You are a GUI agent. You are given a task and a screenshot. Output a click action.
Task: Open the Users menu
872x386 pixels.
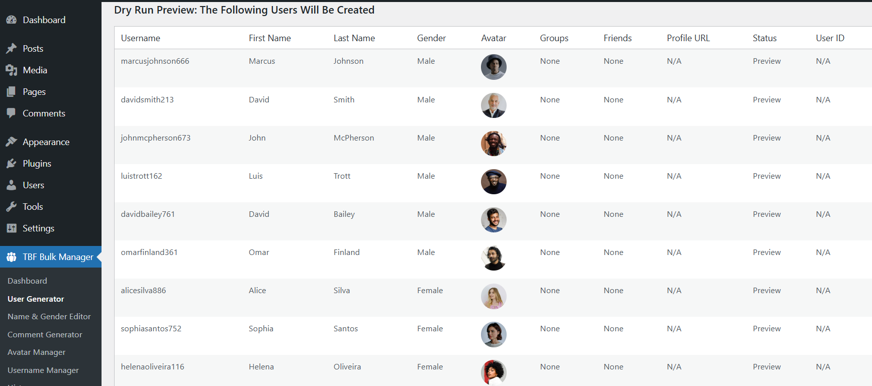(x=33, y=185)
